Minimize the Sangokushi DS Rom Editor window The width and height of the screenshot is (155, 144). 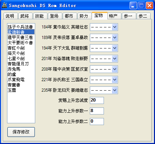coord(133,6)
